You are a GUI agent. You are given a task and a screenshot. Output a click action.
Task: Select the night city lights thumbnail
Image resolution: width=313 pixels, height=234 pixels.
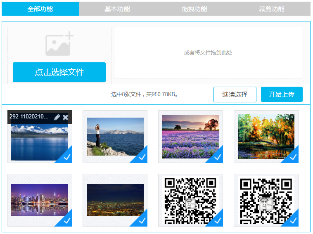coord(115,200)
